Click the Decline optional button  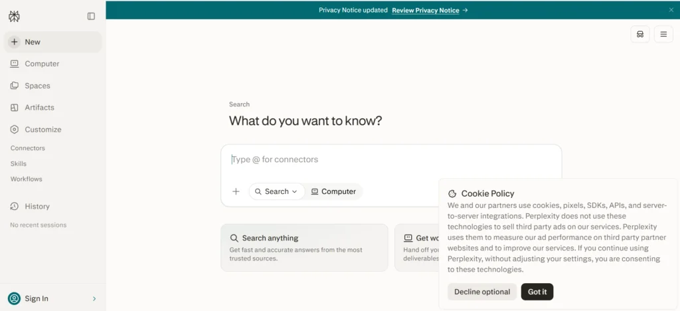pyautogui.click(x=482, y=292)
